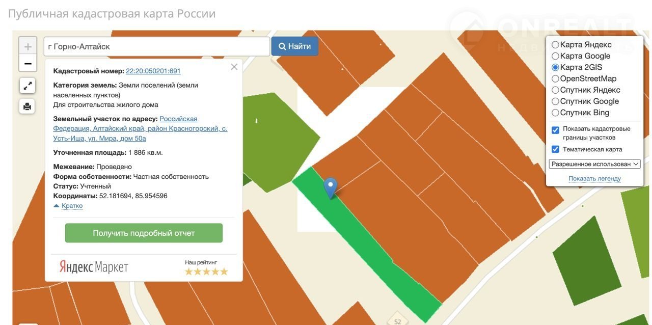Open the Показать легенду link
This screenshot has height=325, width=652.
point(594,178)
